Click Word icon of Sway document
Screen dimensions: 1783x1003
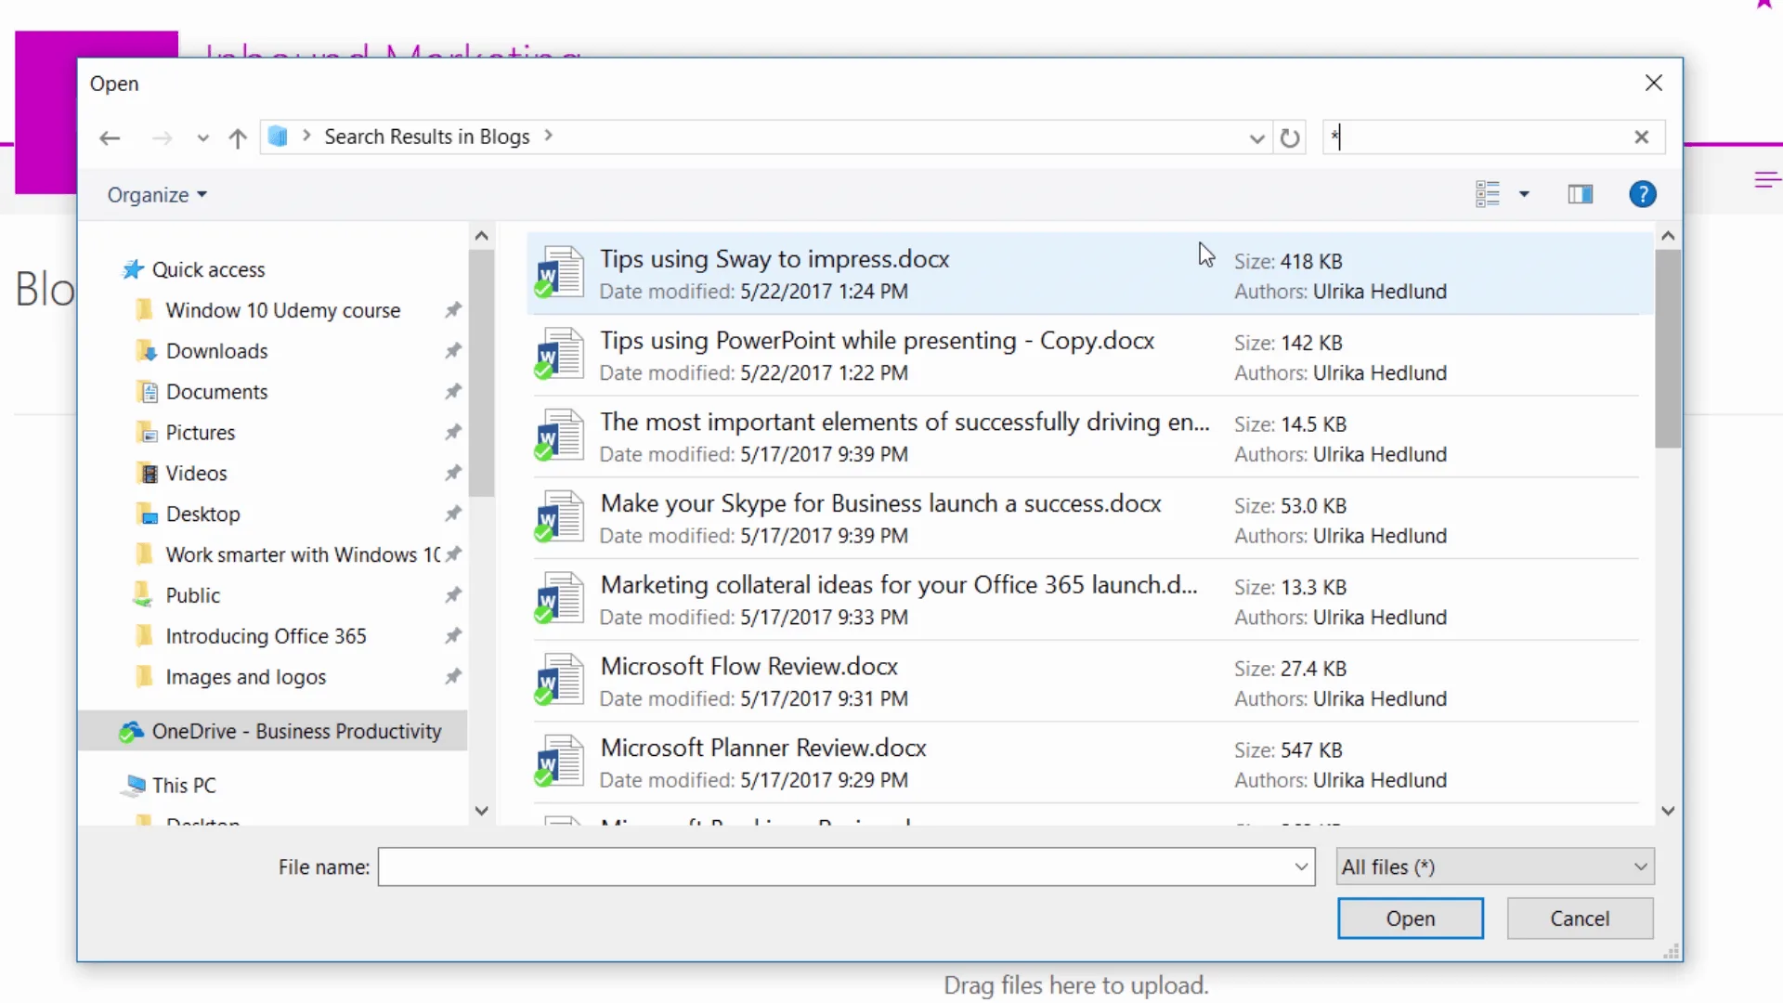pyautogui.click(x=559, y=272)
